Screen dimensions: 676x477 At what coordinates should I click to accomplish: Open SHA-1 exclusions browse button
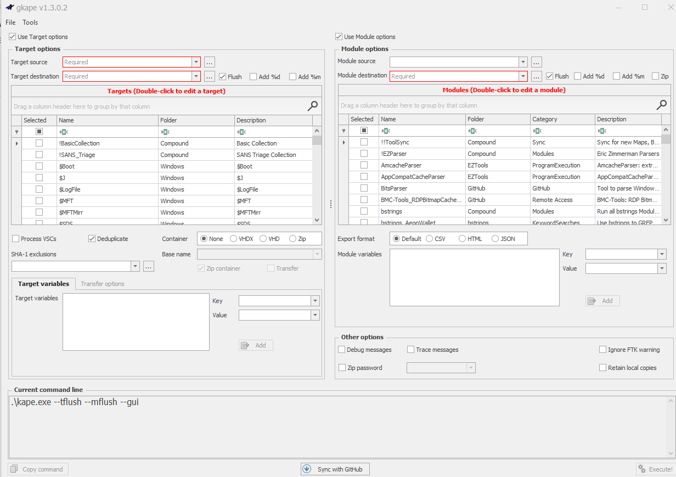(x=149, y=266)
